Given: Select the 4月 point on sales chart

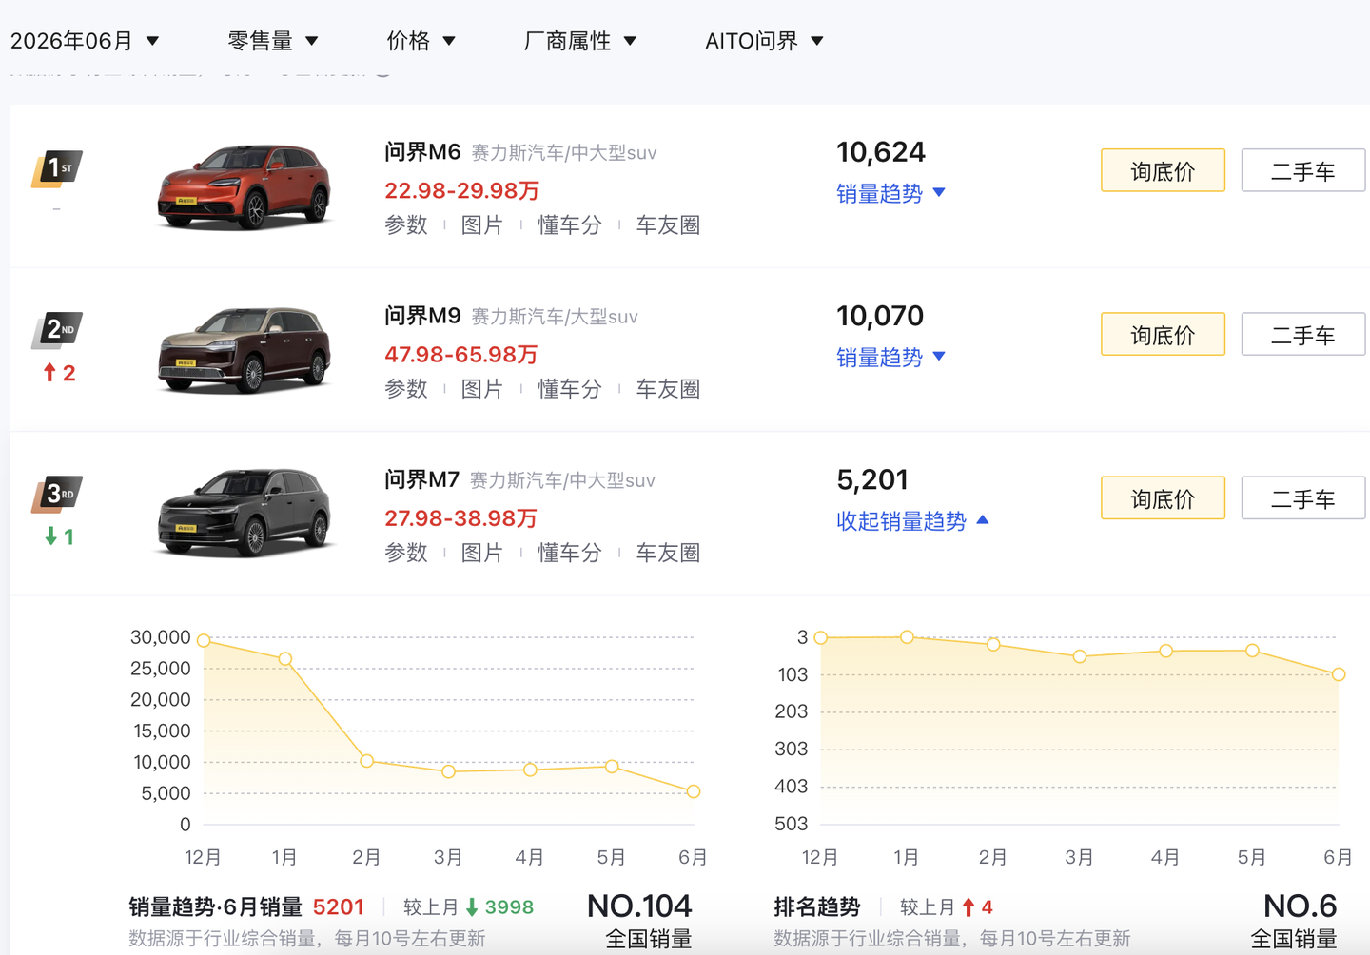Looking at the screenshot, I should coord(530,770).
